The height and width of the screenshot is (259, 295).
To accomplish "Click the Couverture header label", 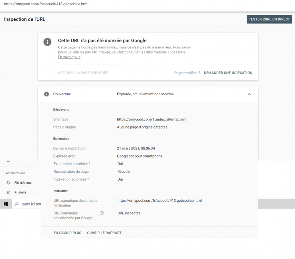I will 62,94.
